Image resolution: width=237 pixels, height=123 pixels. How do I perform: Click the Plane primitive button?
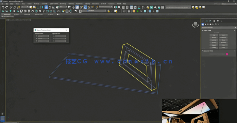223,45
